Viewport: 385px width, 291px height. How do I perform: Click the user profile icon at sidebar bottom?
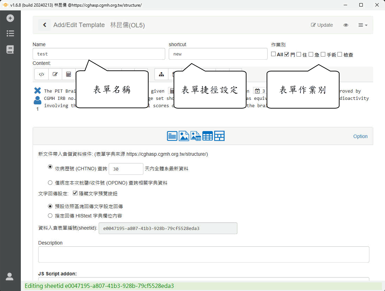point(10,276)
